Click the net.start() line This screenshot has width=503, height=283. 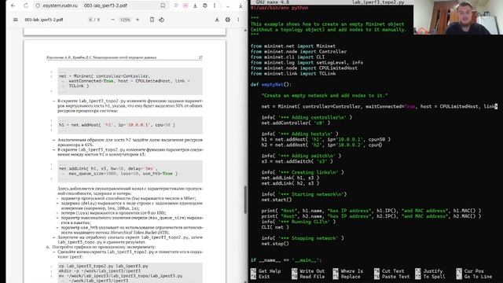(x=277, y=200)
